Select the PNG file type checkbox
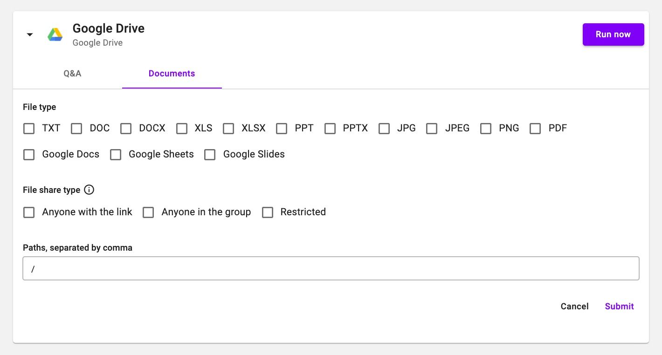 (486, 129)
